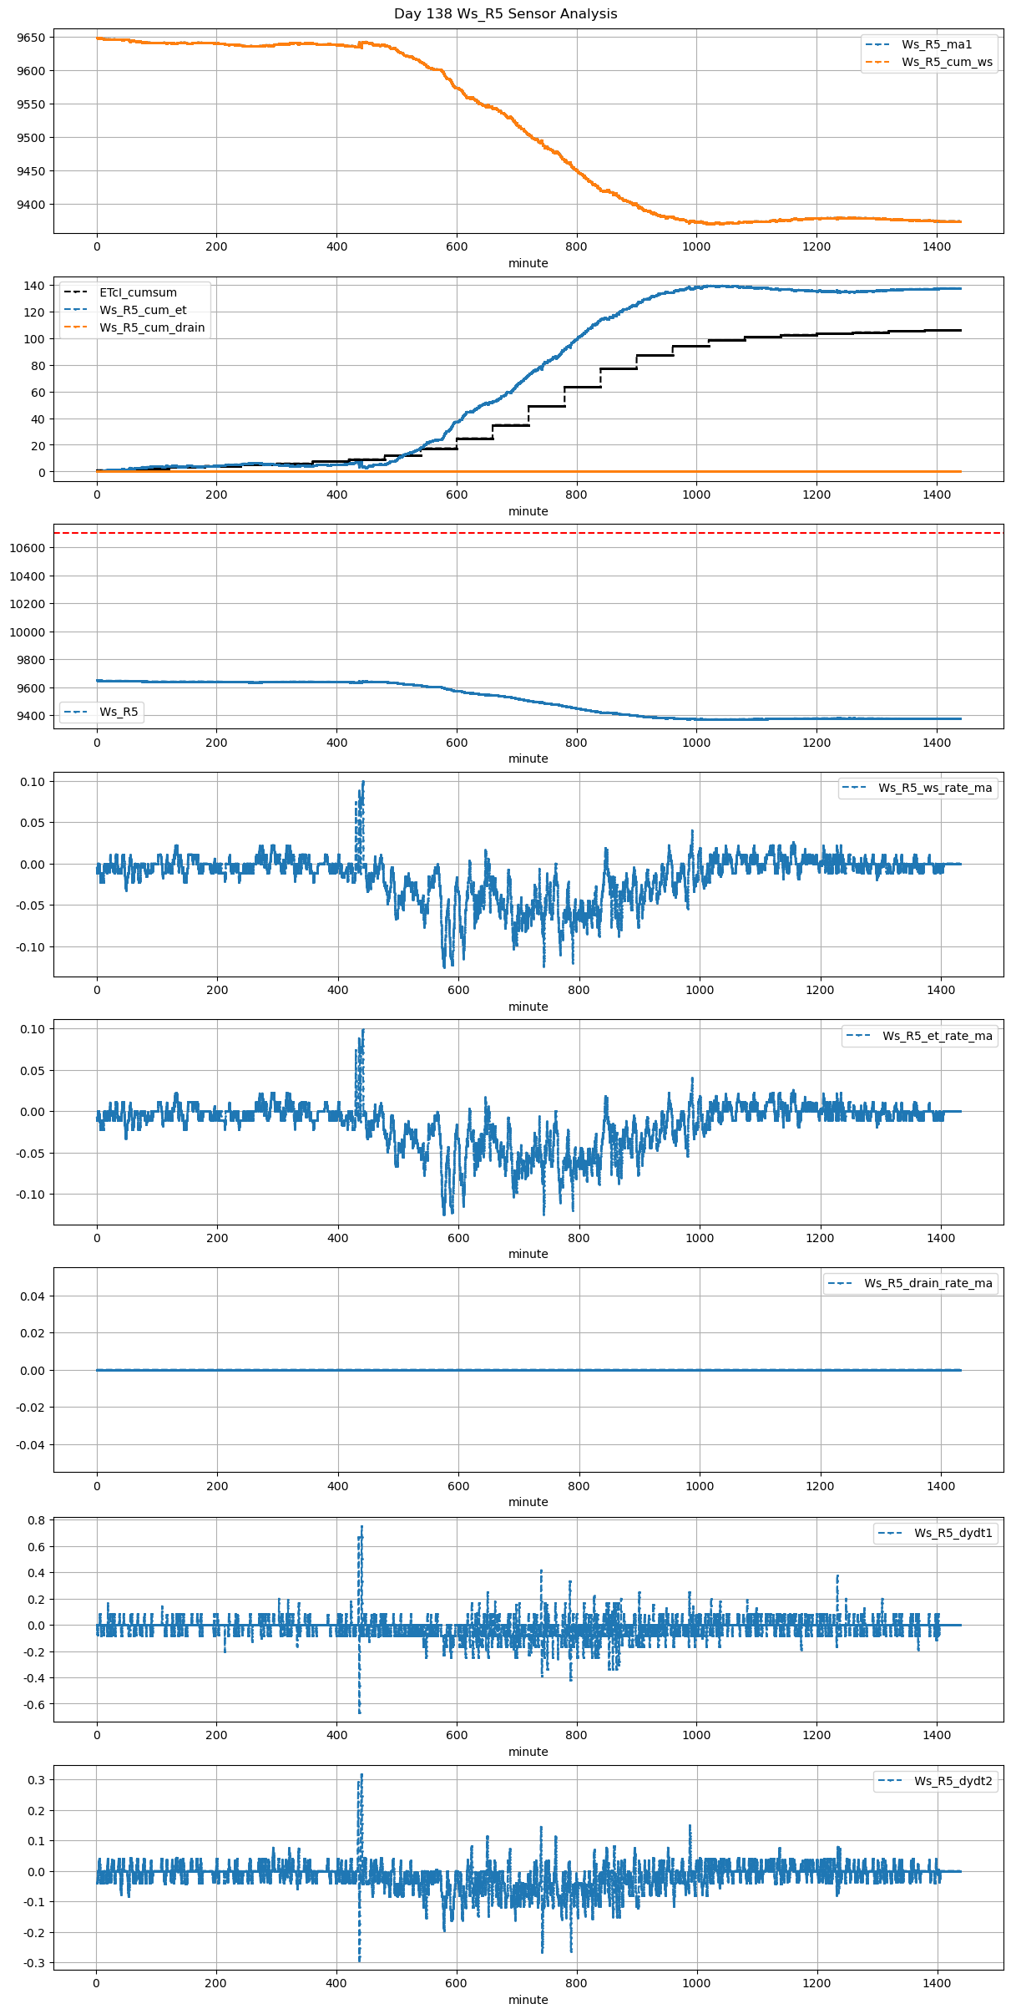Image resolution: width=1011 pixels, height=2014 pixels.
Task: Click the Ws_R5_cum_et legend label
Action: (143, 311)
